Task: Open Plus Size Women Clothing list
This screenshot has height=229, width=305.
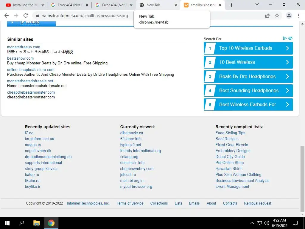Action: [238, 175]
